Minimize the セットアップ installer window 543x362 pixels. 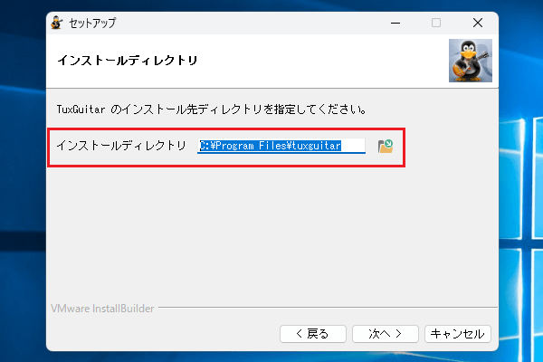tap(395, 23)
